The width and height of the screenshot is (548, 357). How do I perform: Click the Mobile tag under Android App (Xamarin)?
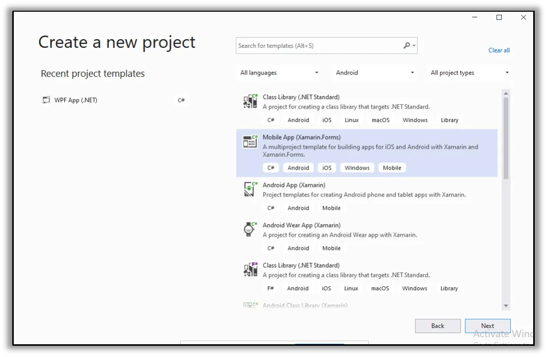(331, 208)
